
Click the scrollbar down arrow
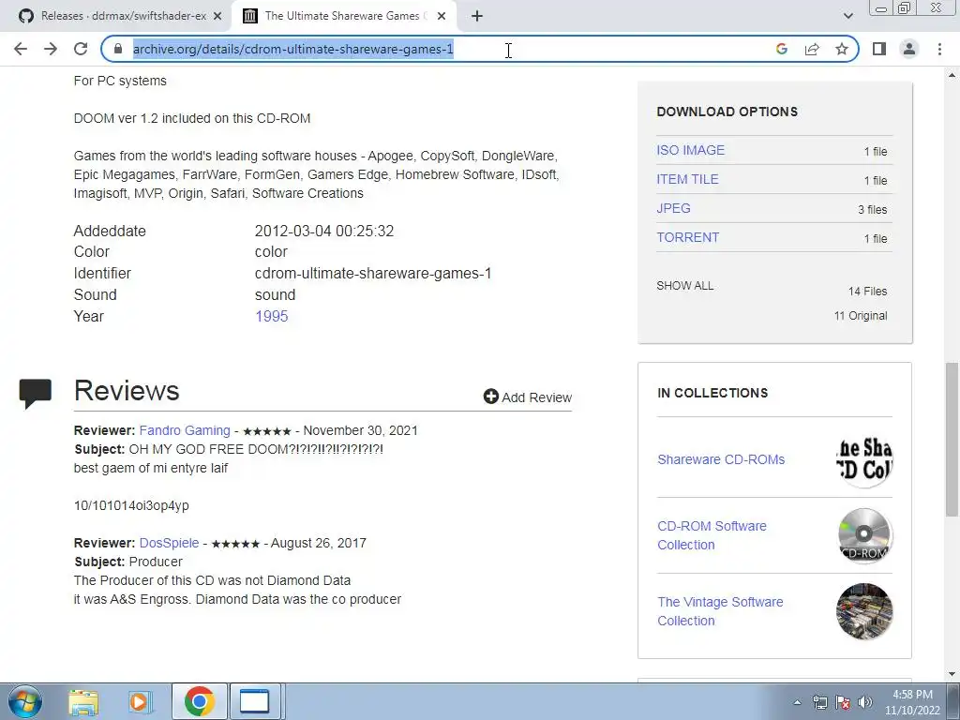point(952,674)
